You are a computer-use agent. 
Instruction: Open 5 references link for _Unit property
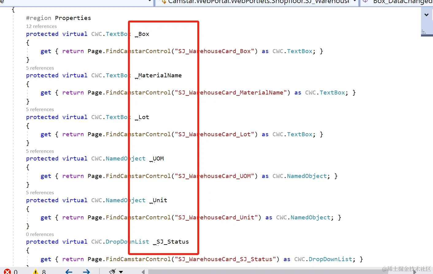point(40,193)
